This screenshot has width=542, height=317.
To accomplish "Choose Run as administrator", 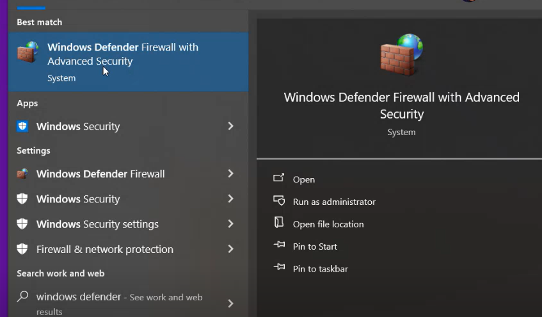I will (x=334, y=202).
